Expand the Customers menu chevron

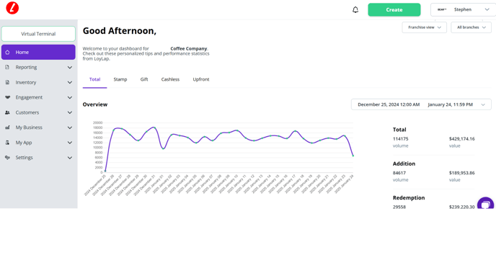click(x=70, y=112)
